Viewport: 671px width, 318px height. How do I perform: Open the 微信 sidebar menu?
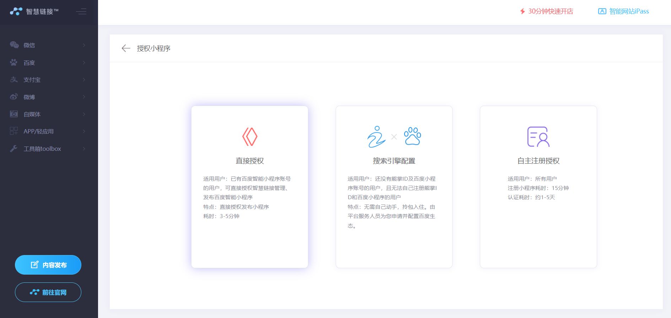49,45
